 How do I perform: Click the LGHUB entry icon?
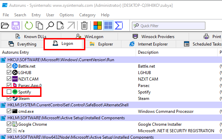tap(15, 72)
